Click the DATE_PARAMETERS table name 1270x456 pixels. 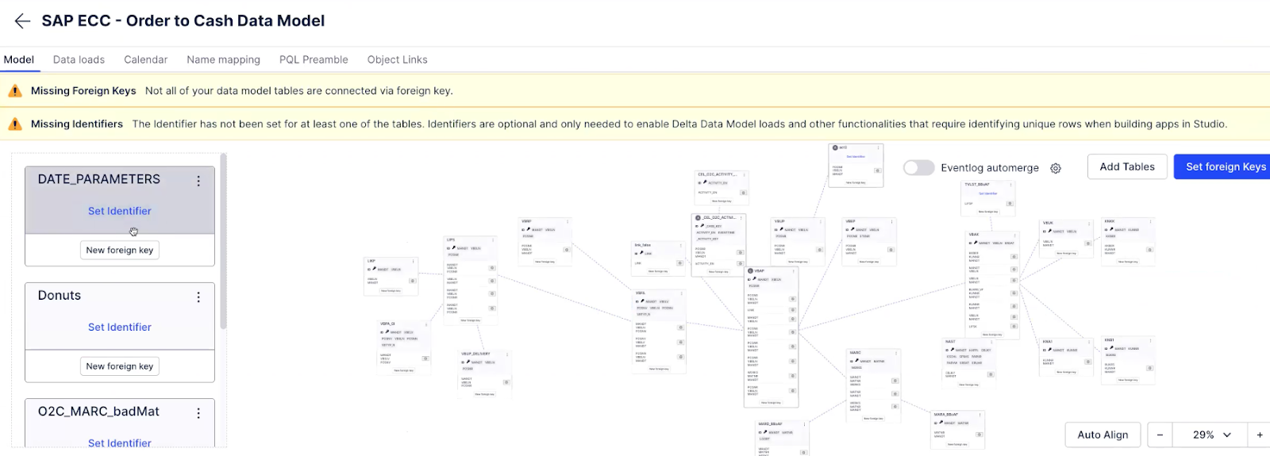point(99,179)
